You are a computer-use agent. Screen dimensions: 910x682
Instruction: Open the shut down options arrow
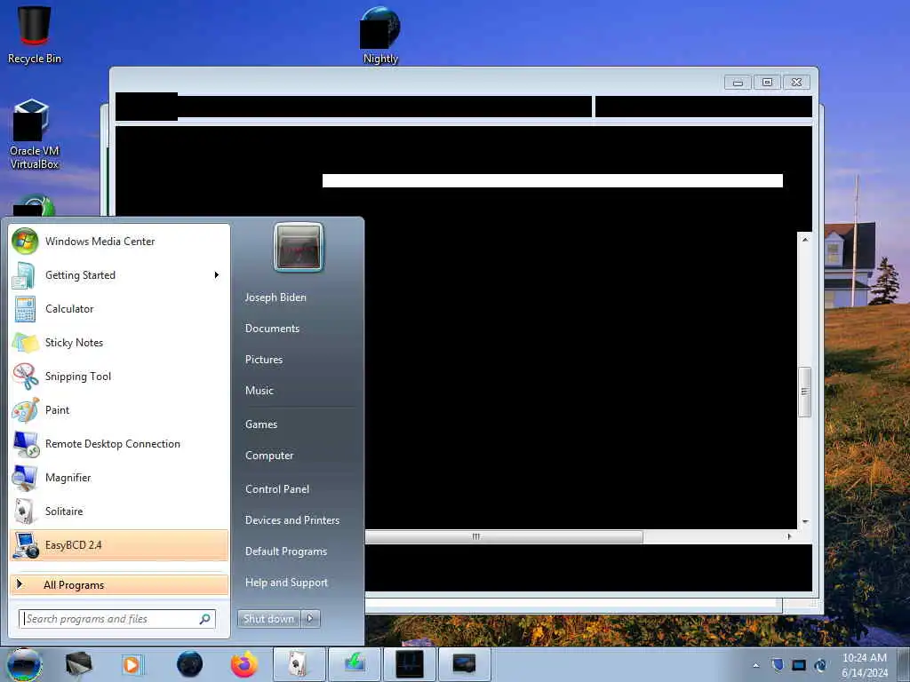[310, 619]
